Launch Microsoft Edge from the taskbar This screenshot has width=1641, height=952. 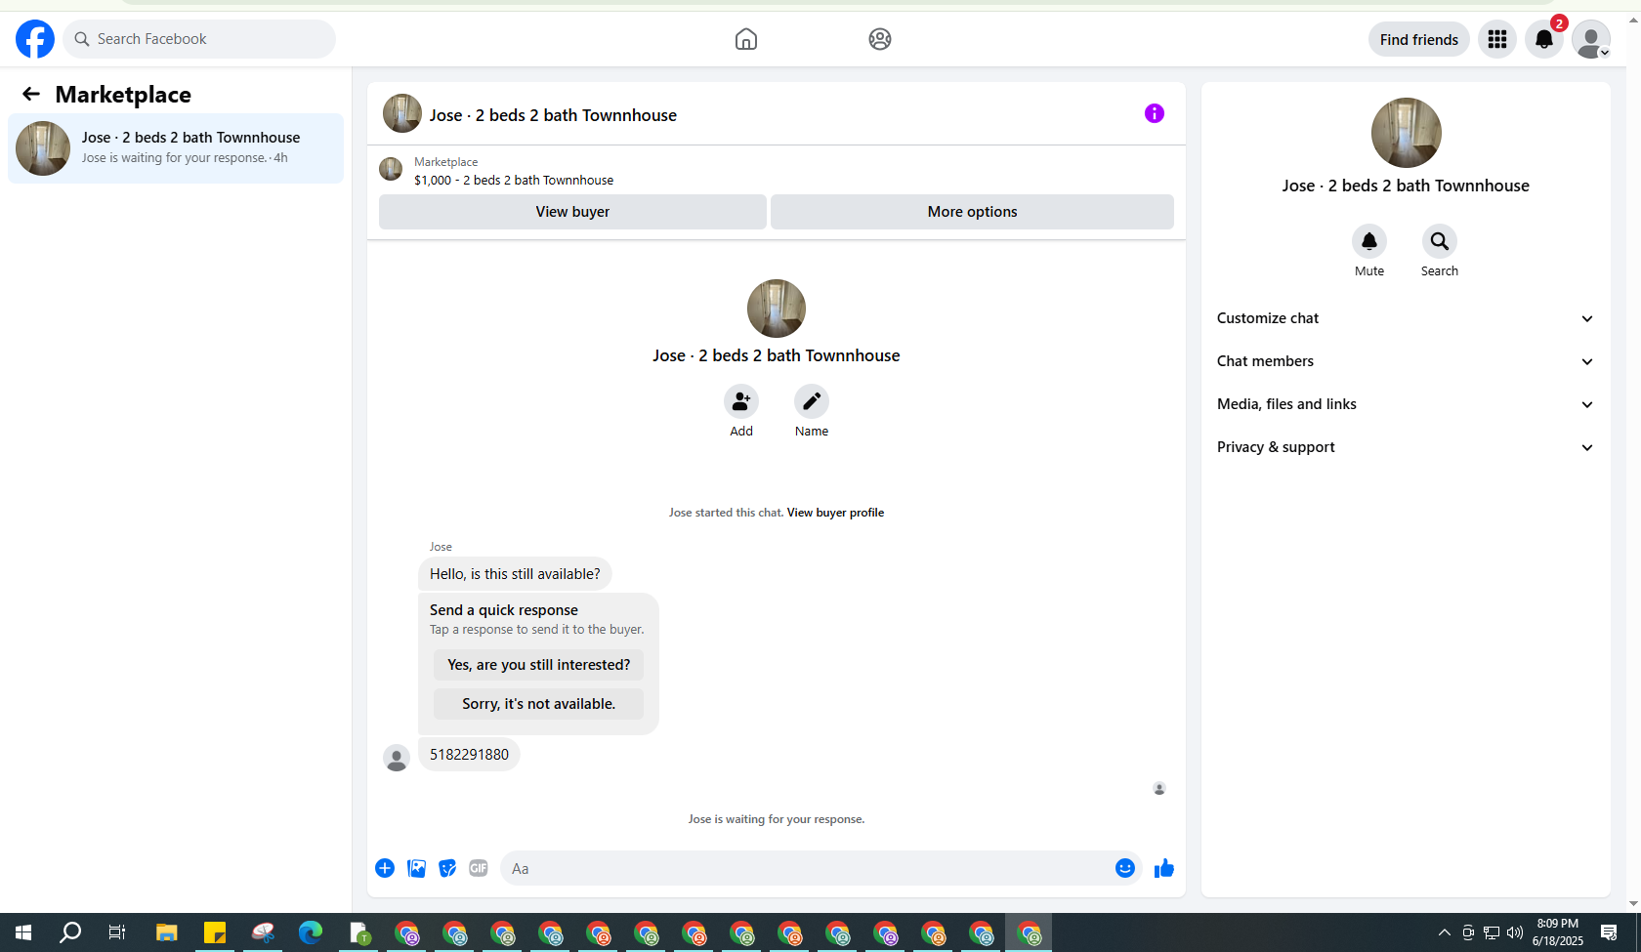pos(311,932)
